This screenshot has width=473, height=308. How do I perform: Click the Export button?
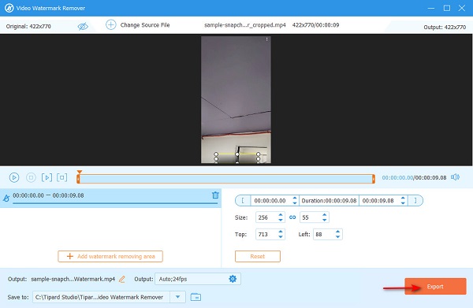click(435, 286)
